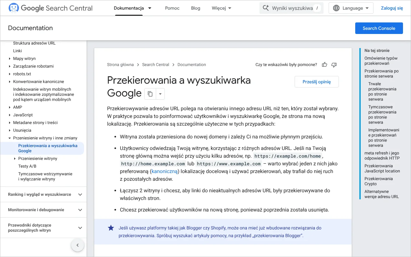Click the Strona główna breadcrumb

point(120,65)
